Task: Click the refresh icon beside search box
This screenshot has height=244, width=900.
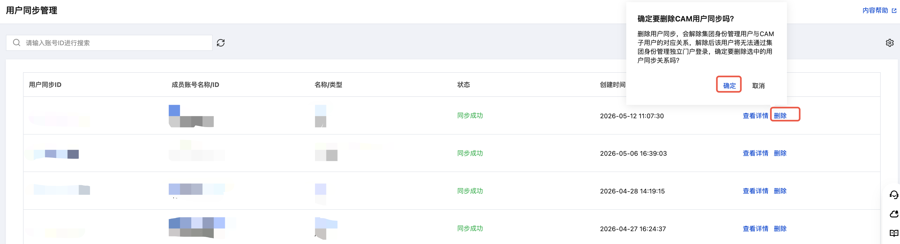Action: point(220,43)
